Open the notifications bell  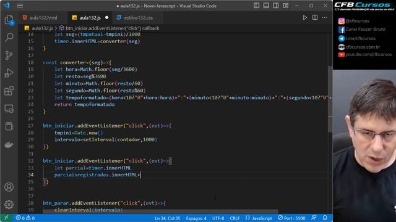coord(325,218)
